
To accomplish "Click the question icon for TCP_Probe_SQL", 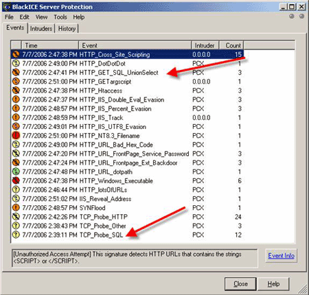I will tap(16, 235).
